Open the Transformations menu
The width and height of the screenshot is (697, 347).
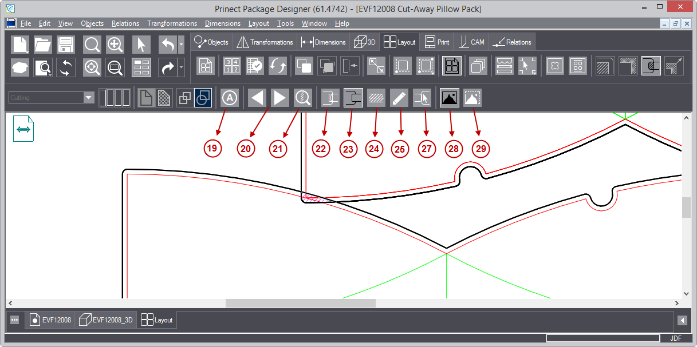(172, 23)
